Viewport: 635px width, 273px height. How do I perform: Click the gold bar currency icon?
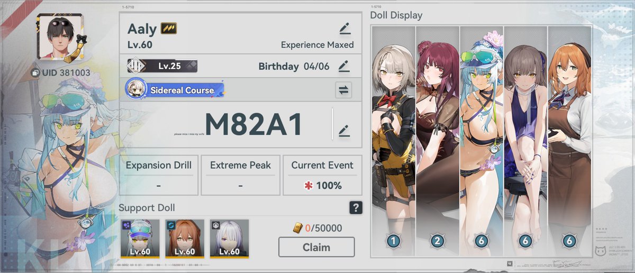299,229
